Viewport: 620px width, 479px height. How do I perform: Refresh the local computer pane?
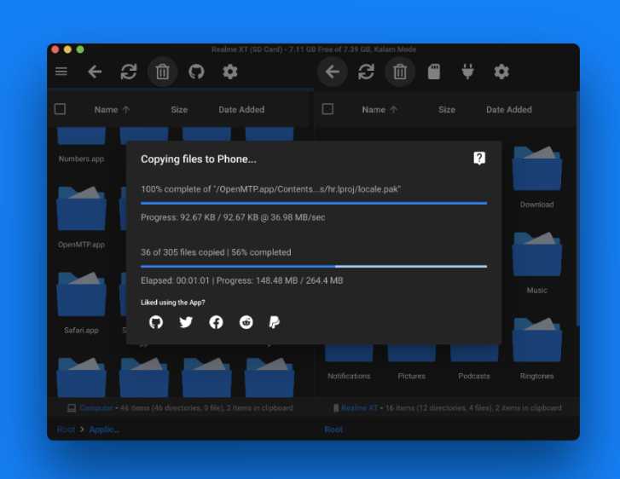click(129, 72)
